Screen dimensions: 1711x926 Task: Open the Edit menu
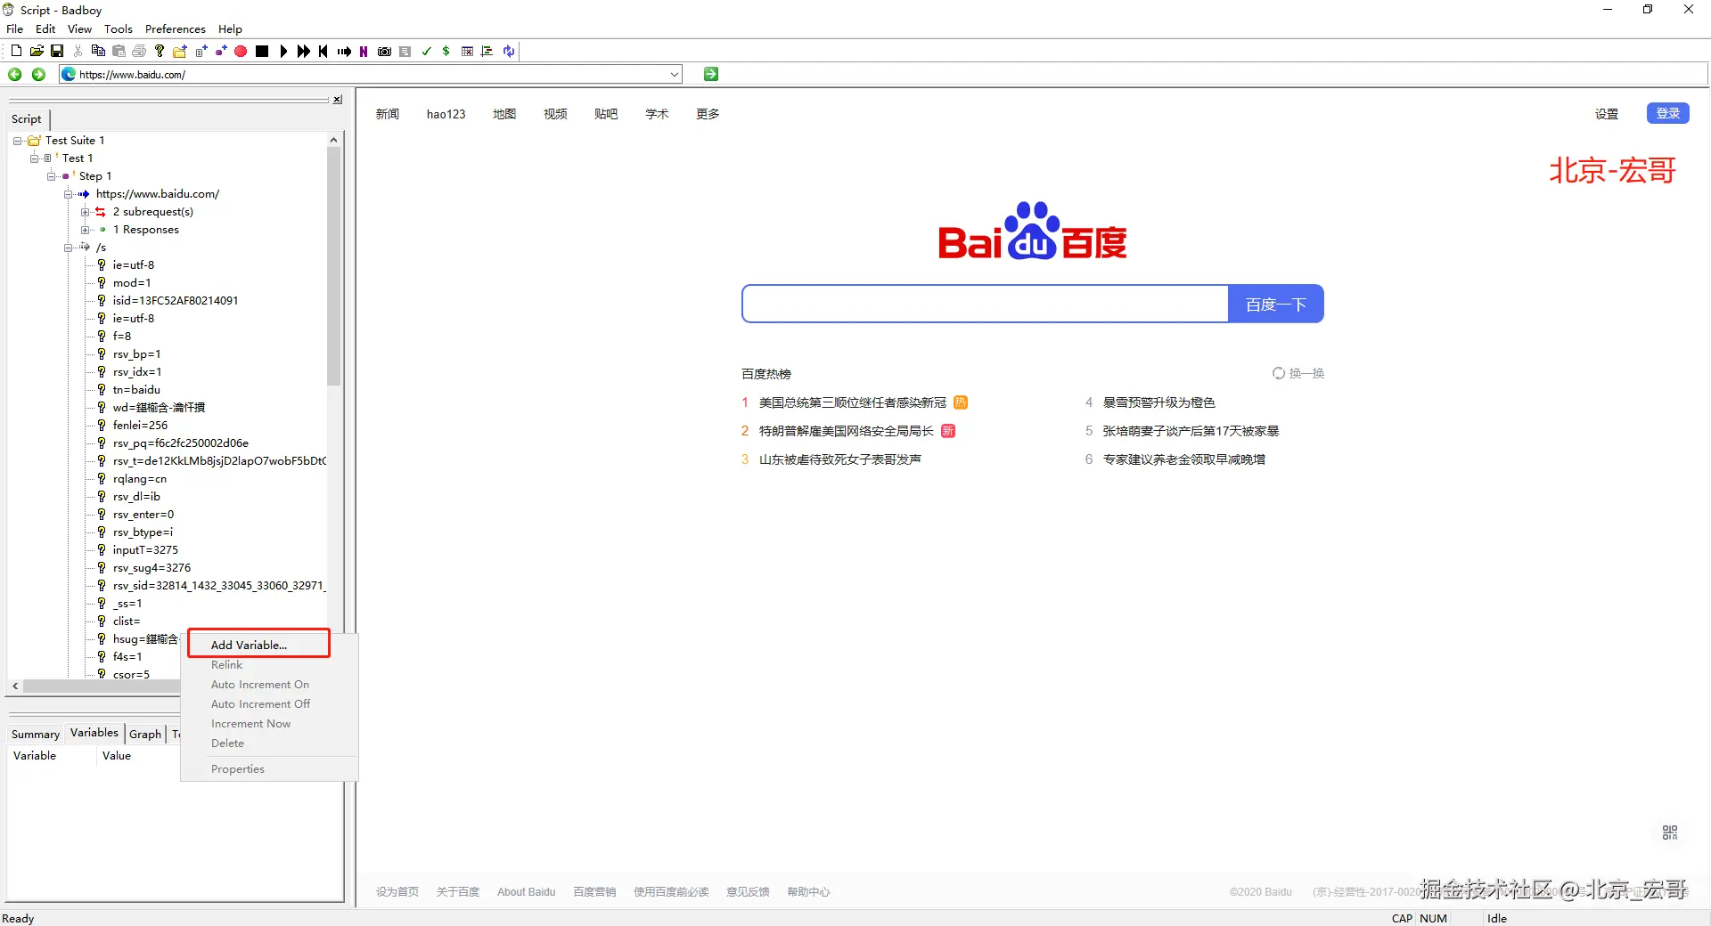point(45,29)
